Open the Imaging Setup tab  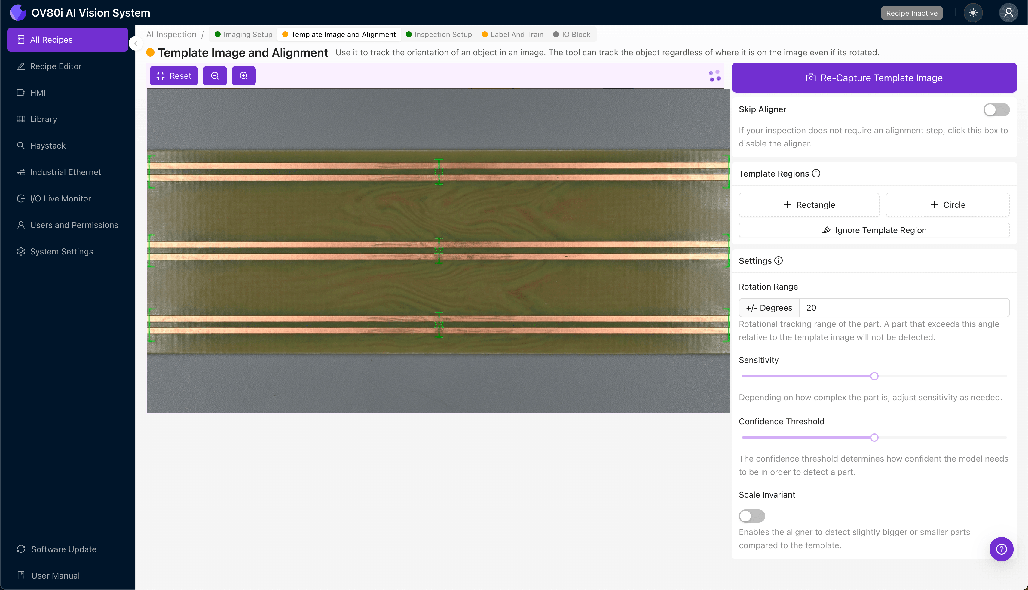(x=243, y=35)
